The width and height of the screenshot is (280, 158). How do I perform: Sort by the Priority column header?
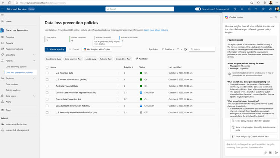[128, 67]
